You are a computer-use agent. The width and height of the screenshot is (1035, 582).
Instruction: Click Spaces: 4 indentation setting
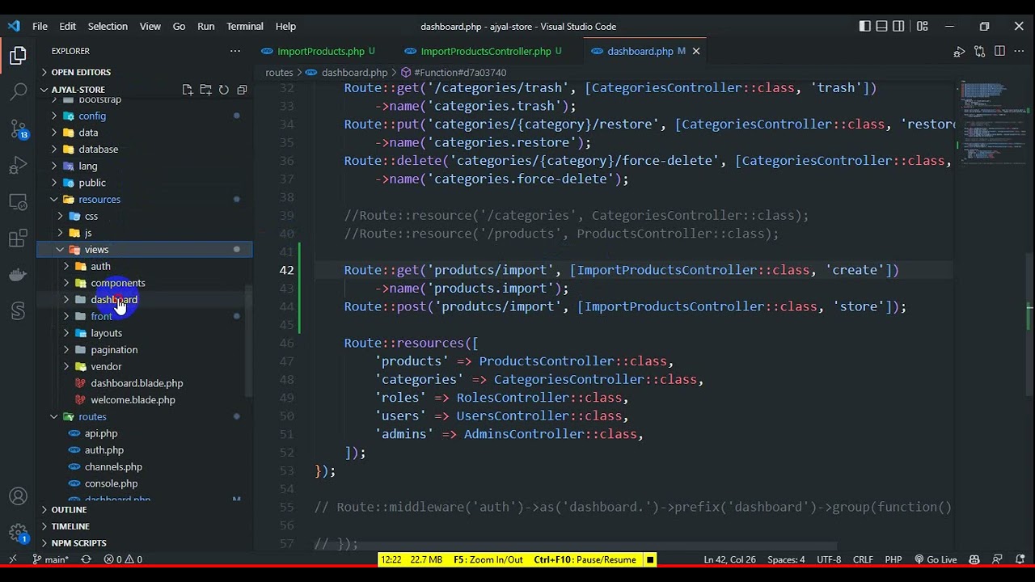pos(786,559)
